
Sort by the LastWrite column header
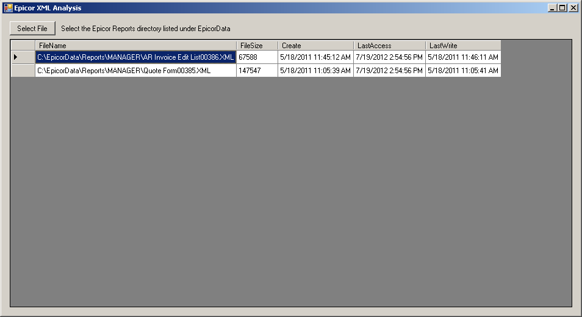pos(463,46)
